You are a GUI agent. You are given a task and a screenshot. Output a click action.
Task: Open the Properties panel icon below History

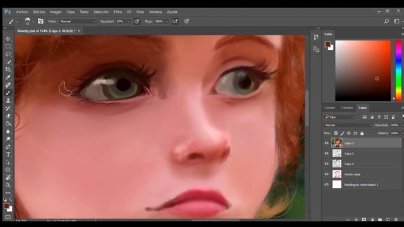[x=316, y=49]
